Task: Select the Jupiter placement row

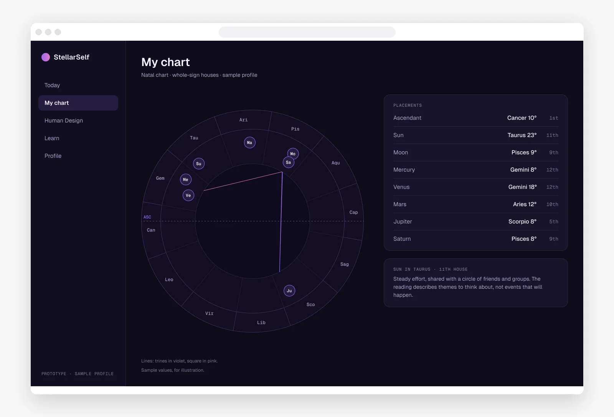Action: (476, 222)
